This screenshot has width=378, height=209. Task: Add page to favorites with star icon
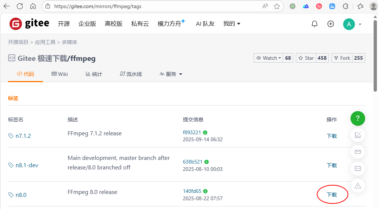coord(277,6)
